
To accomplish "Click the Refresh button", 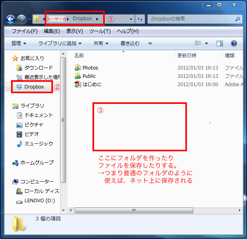I will pos(140,19).
